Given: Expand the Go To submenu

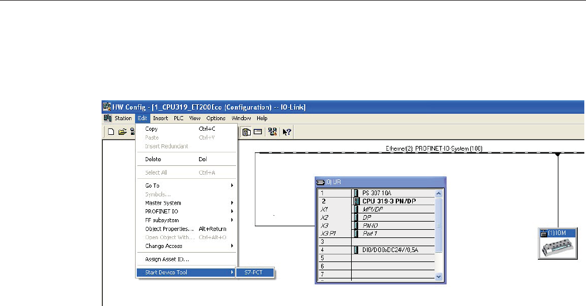Looking at the screenshot, I should pyautogui.click(x=187, y=185).
